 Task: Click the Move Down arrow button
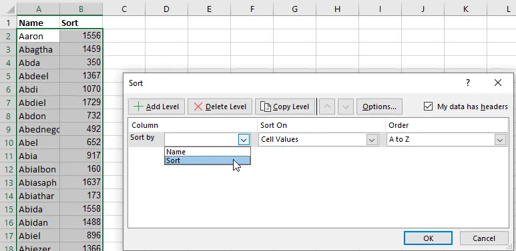[346, 107]
